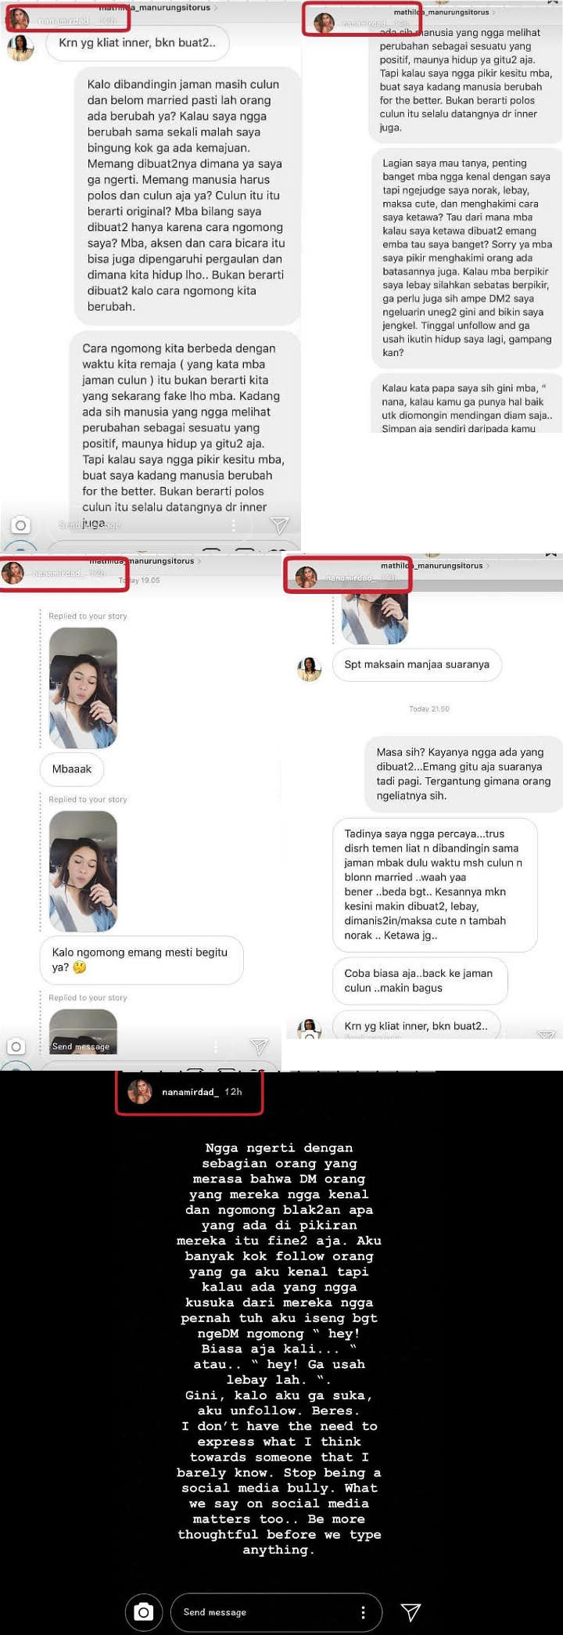This screenshot has height=1635, width=563.
Task: Open story avatar above the 'Kalo dibandingin jaman' message
Action: pos(17,19)
